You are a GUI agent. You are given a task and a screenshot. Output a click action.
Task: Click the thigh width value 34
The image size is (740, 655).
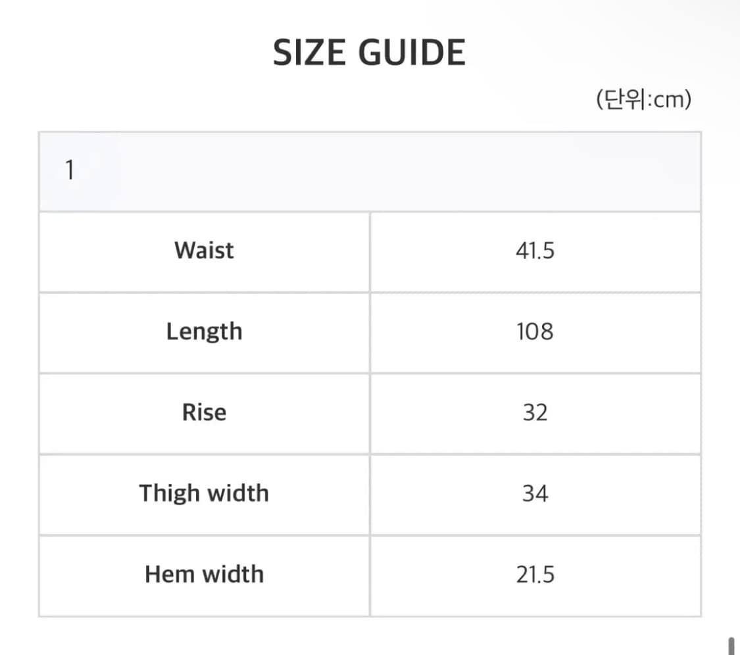click(x=535, y=493)
